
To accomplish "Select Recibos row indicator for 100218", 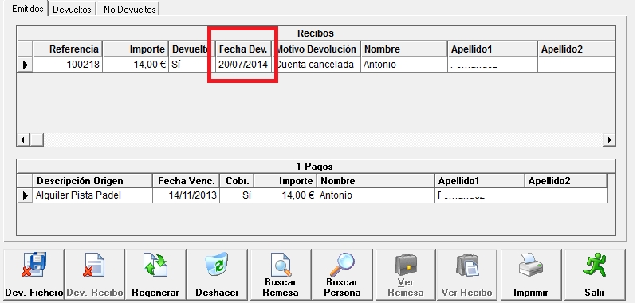I will [x=25, y=65].
